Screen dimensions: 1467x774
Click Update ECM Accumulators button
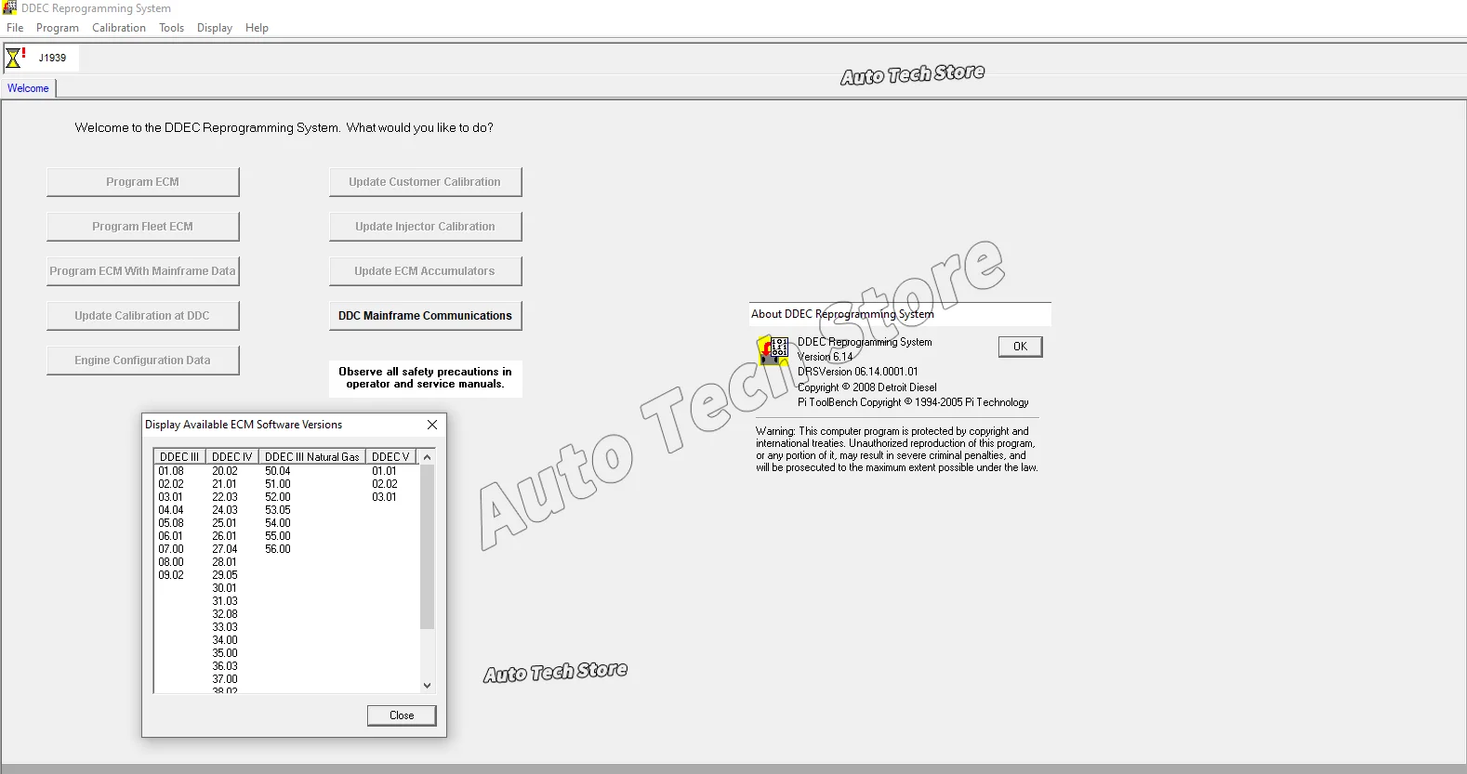(x=425, y=271)
